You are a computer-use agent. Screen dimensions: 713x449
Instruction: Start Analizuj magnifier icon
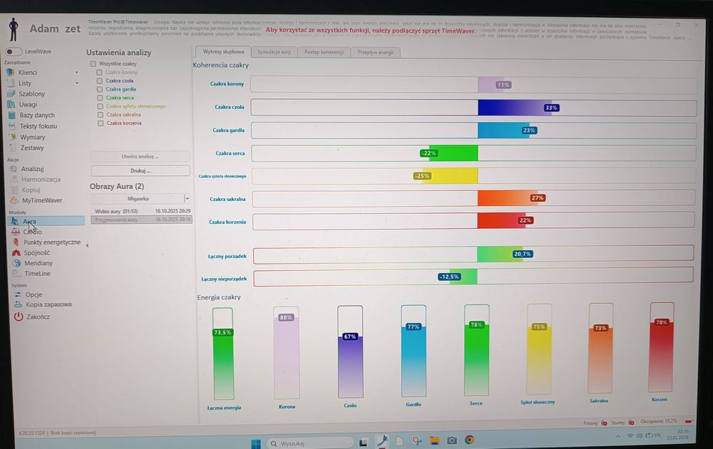click(14, 169)
